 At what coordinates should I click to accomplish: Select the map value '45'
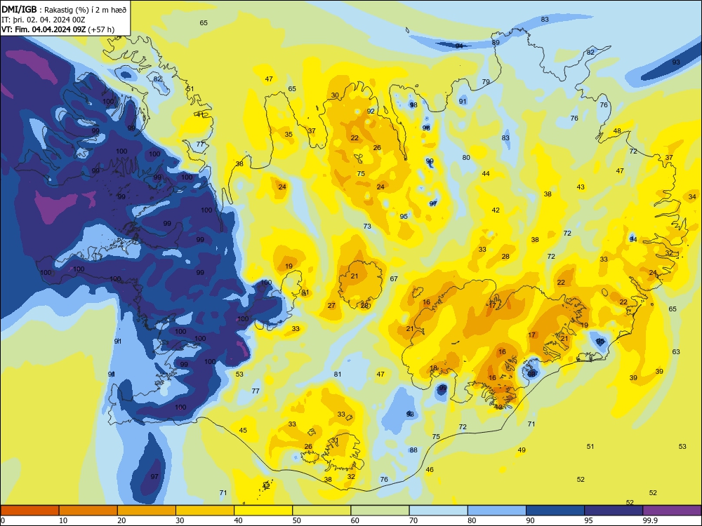point(243,431)
